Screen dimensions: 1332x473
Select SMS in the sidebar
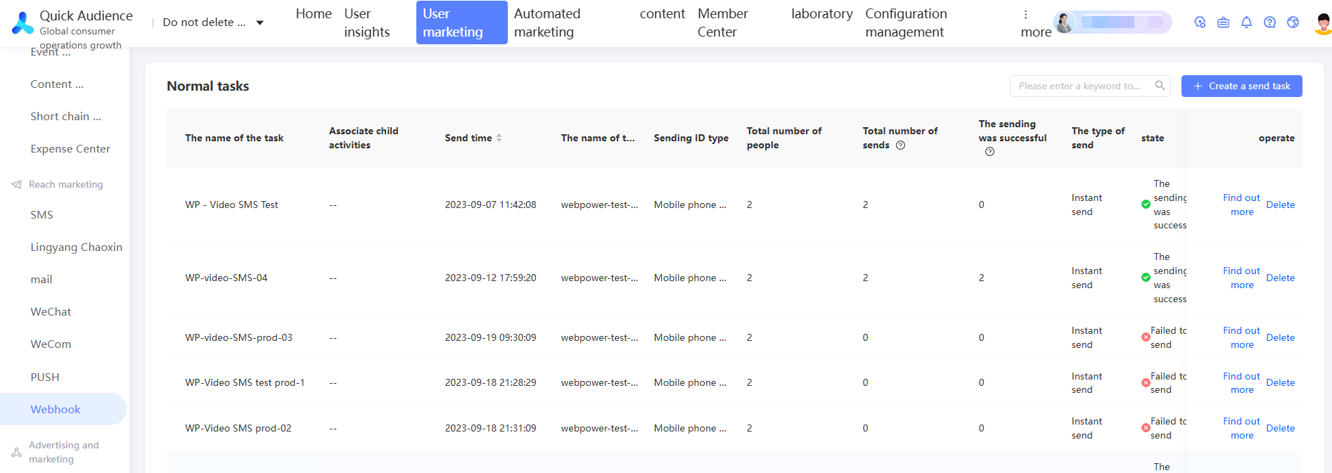click(41, 215)
